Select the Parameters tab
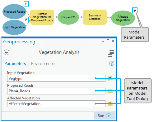This screenshot has width=154, height=122. [x=15, y=63]
